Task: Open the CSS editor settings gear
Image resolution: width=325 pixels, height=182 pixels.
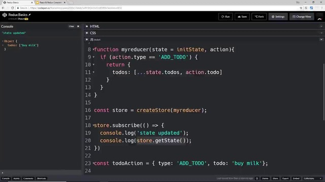Action: [x=87, y=33]
